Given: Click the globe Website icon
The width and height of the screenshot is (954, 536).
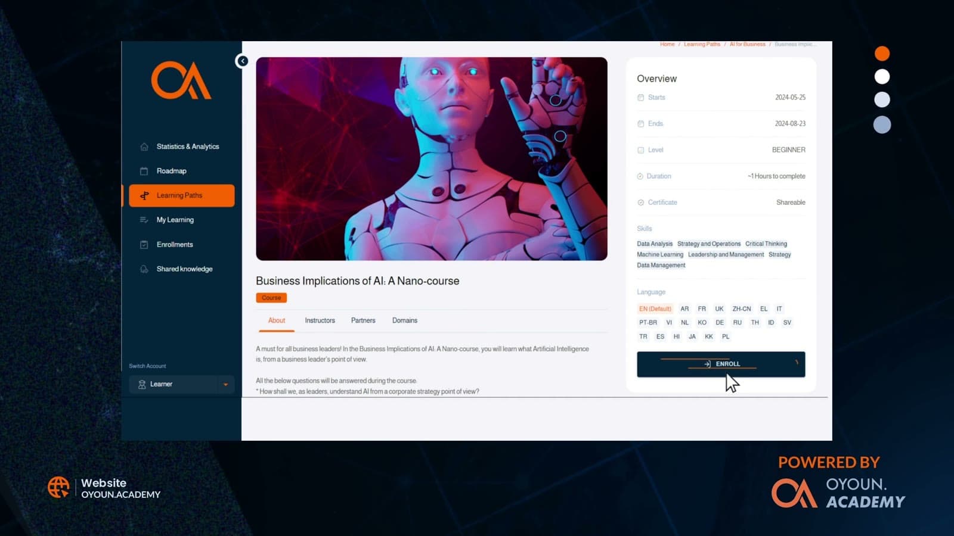Looking at the screenshot, I should tap(58, 487).
